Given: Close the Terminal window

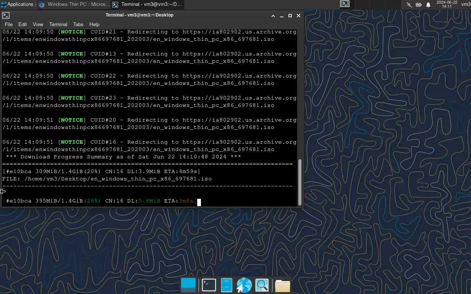Looking at the screenshot, I should (x=298, y=16).
